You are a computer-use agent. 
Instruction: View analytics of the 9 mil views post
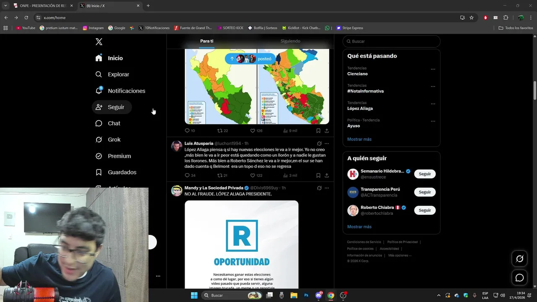tap(290, 131)
